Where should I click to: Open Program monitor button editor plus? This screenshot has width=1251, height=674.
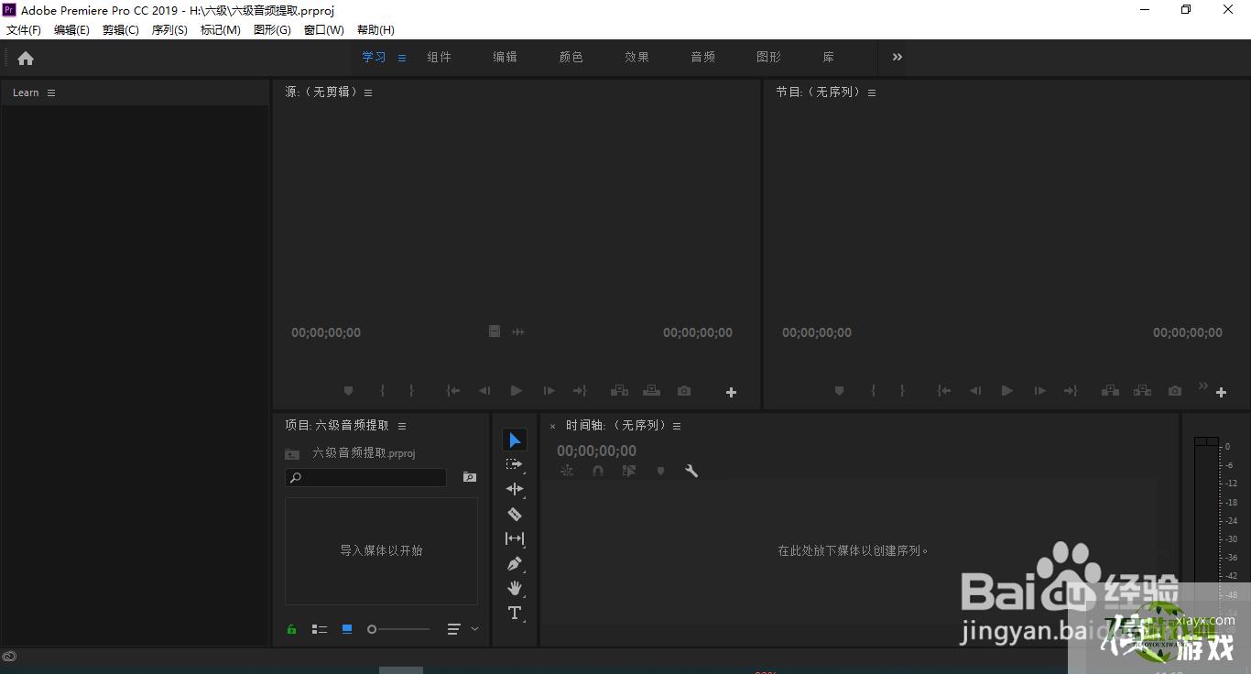1221,392
